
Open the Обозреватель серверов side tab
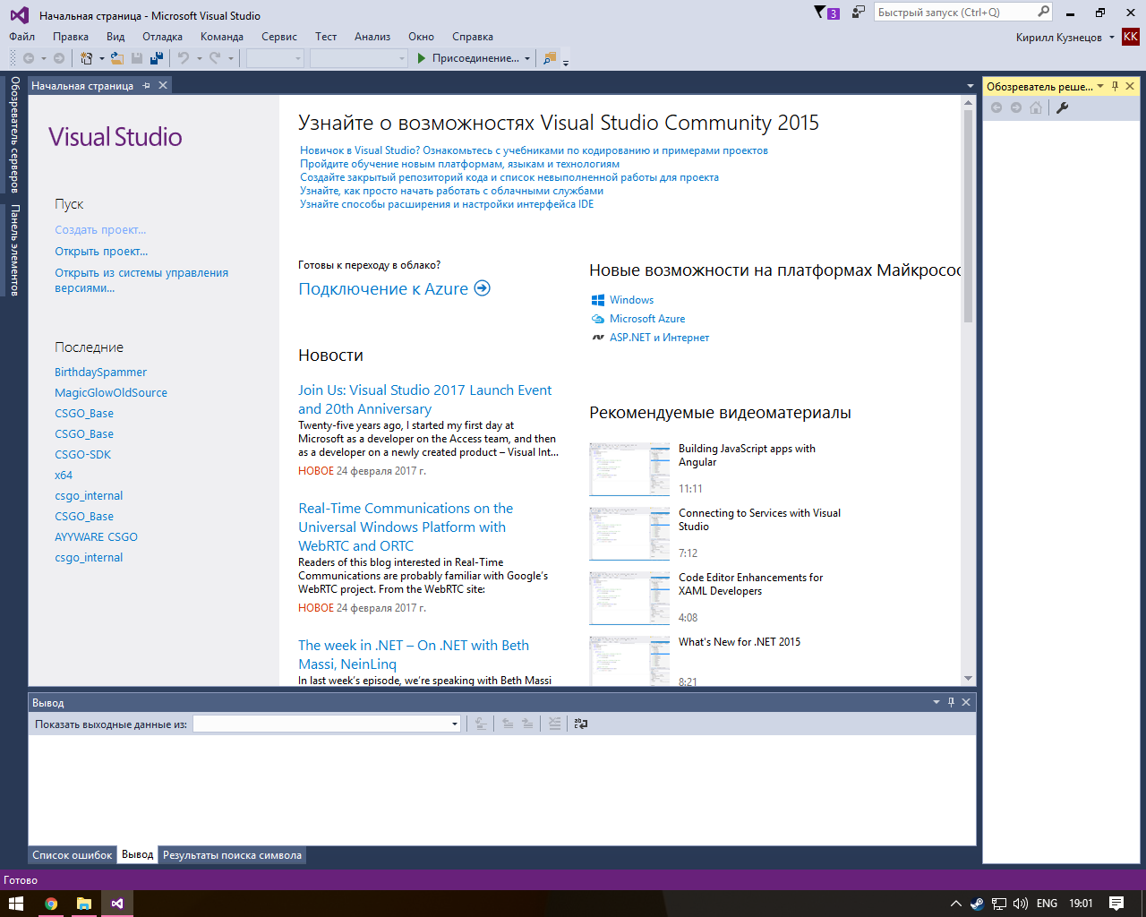14,135
